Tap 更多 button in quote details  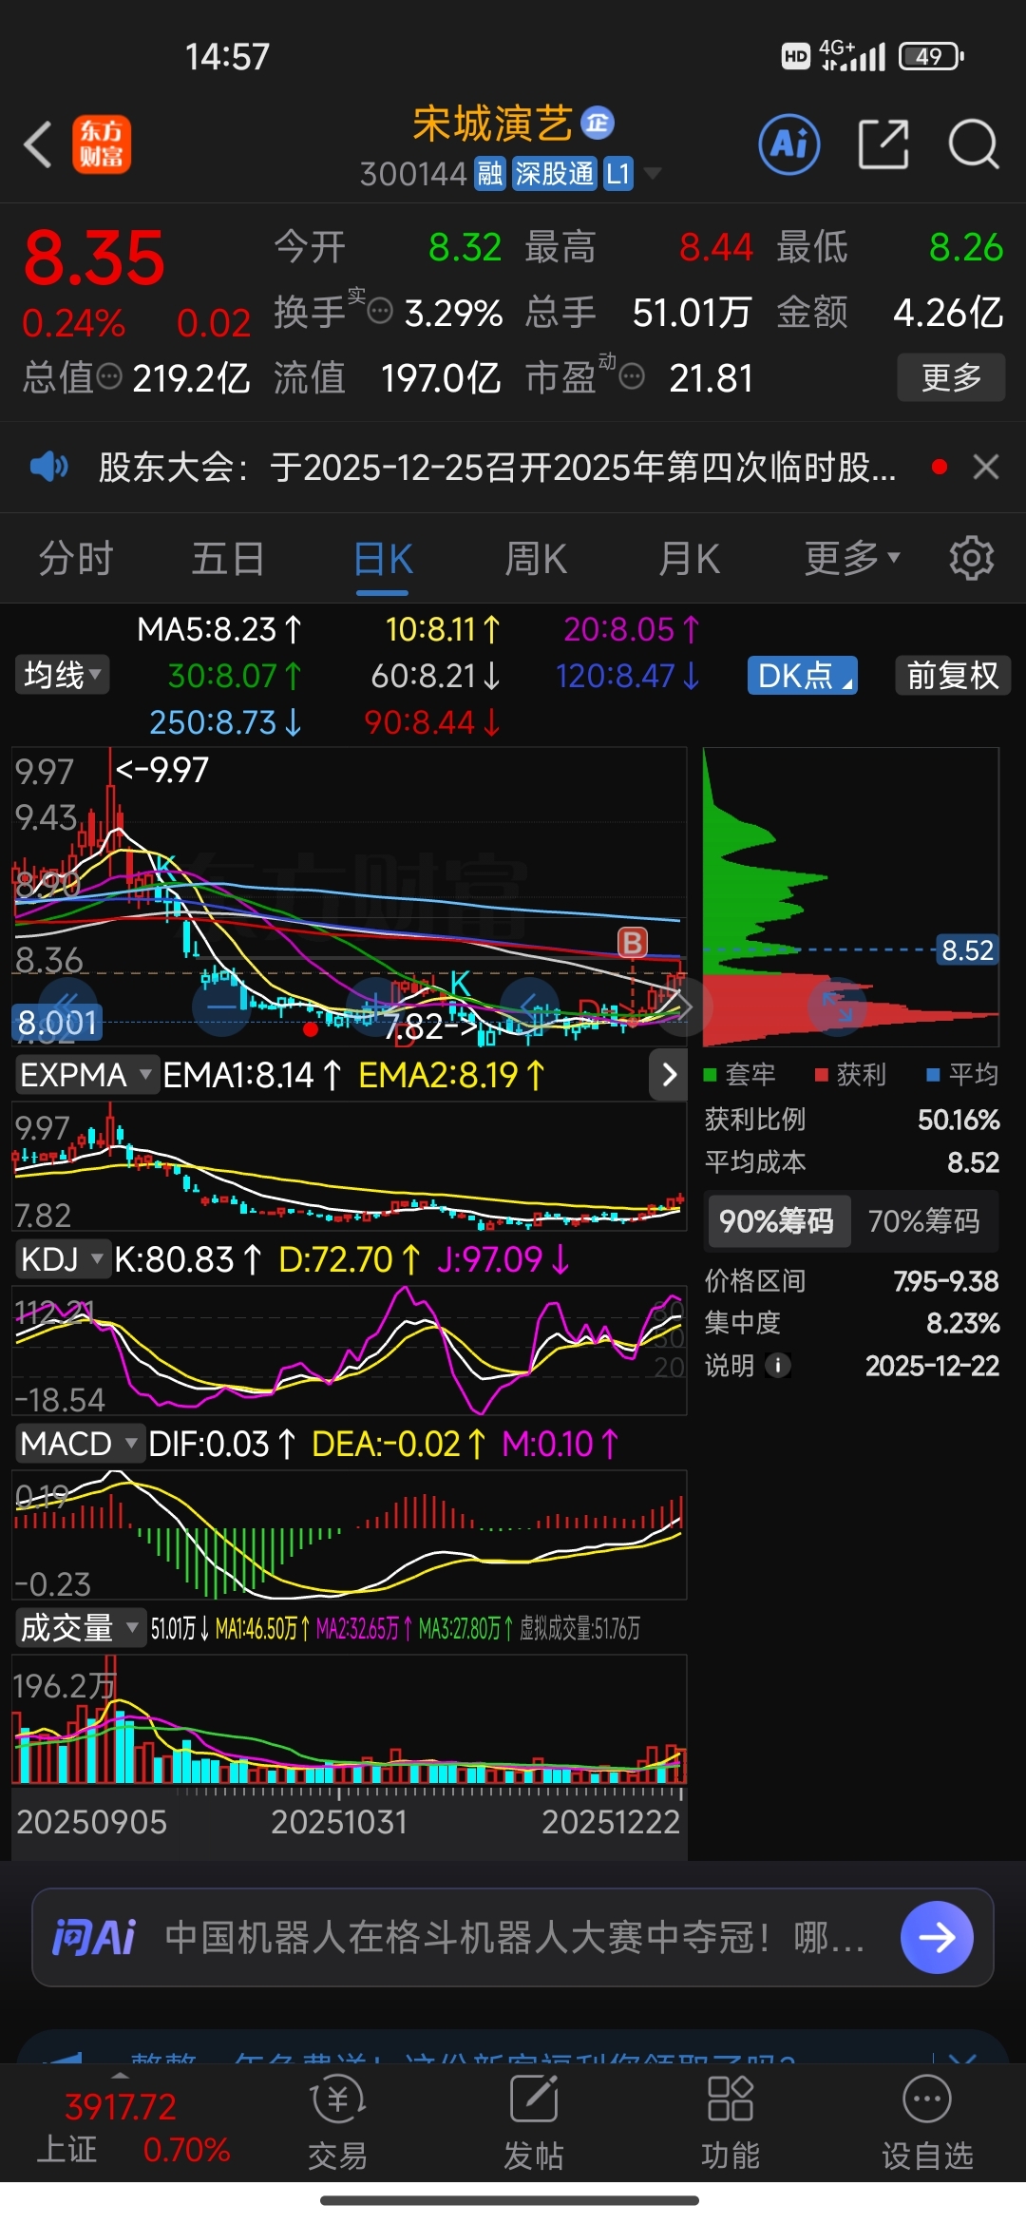coord(951,377)
